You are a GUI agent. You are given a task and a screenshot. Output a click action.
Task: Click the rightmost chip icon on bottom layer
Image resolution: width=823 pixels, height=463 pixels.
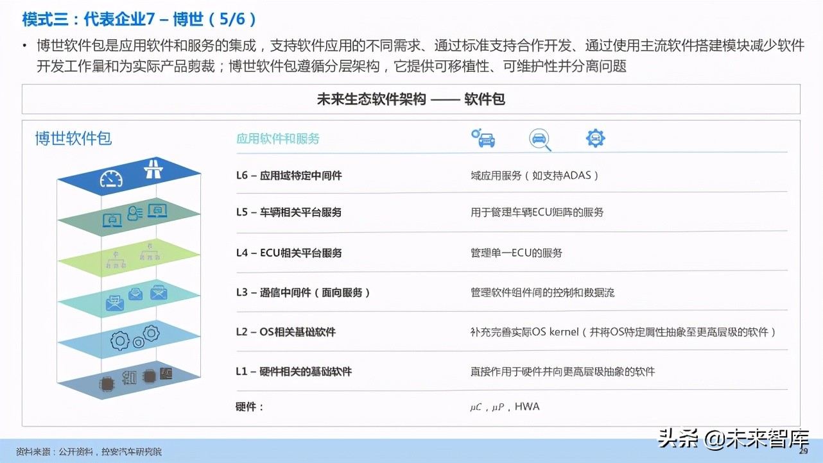165,373
